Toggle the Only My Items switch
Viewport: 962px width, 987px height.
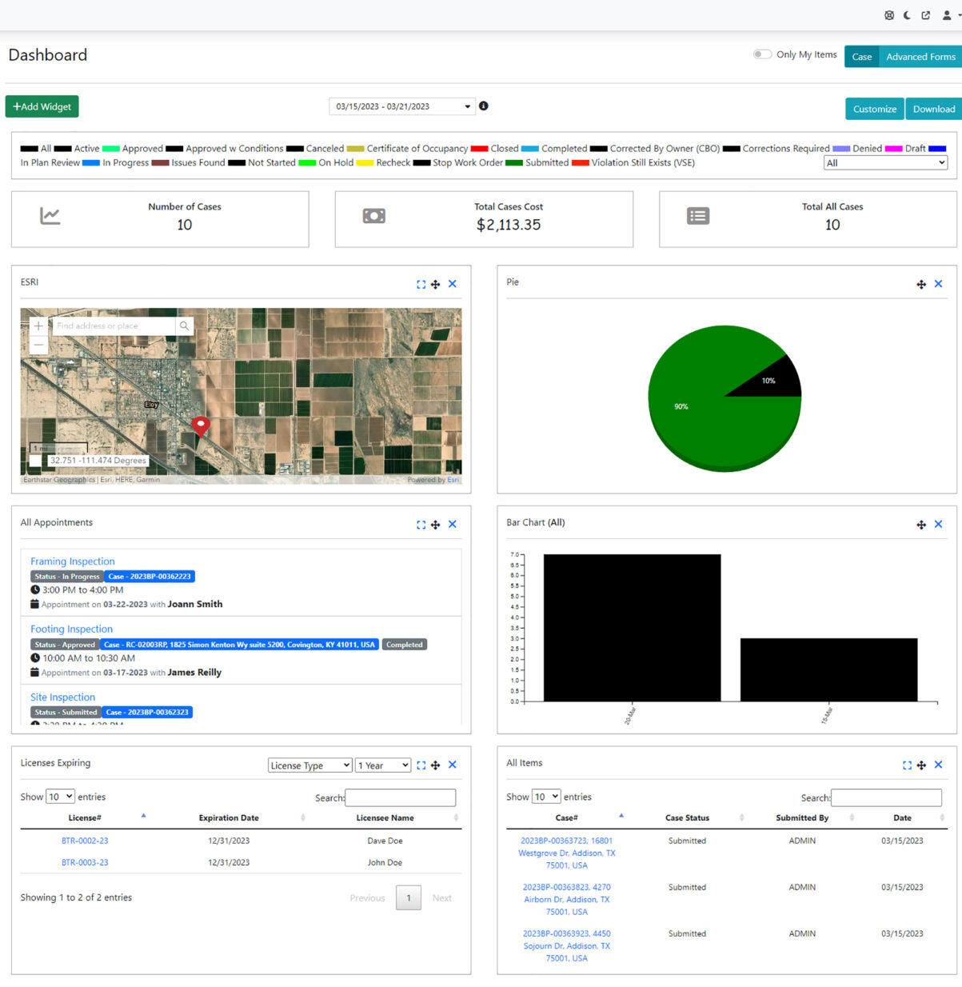click(761, 54)
